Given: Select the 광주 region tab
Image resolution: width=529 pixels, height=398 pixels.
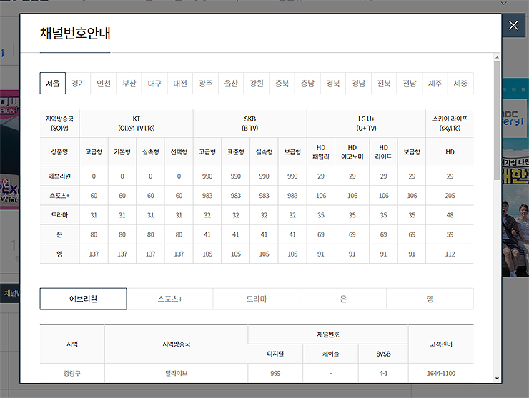Looking at the screenshot, I should (205, 84).
